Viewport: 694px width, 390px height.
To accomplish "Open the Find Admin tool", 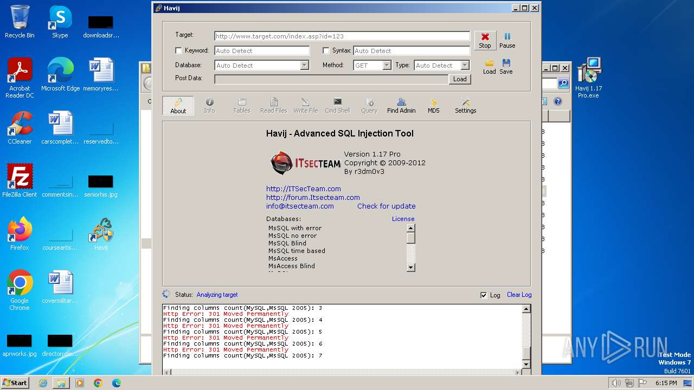I will tap(401, 106).
